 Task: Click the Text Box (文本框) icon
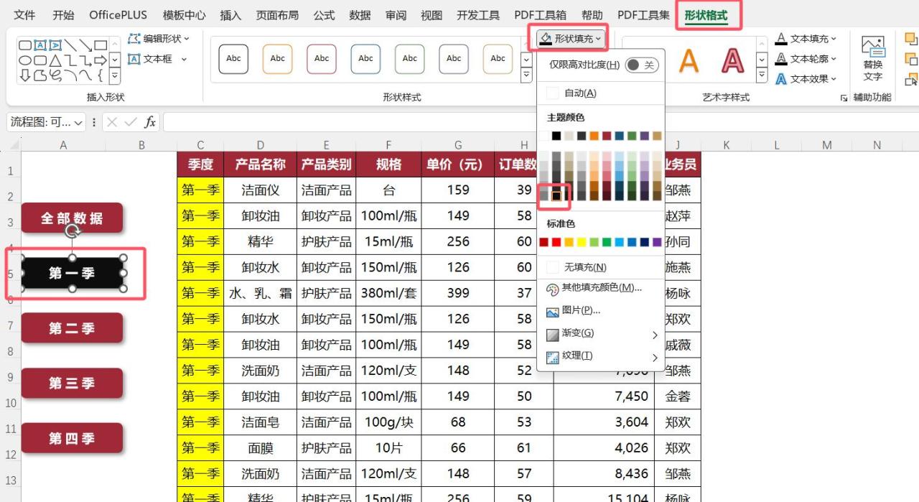coord(134,59)
